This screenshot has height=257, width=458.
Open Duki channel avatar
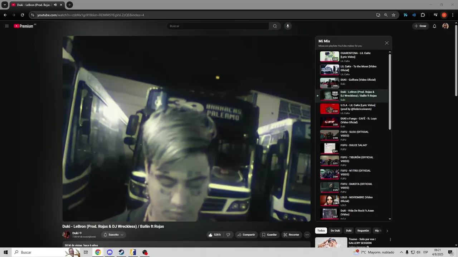66,235
